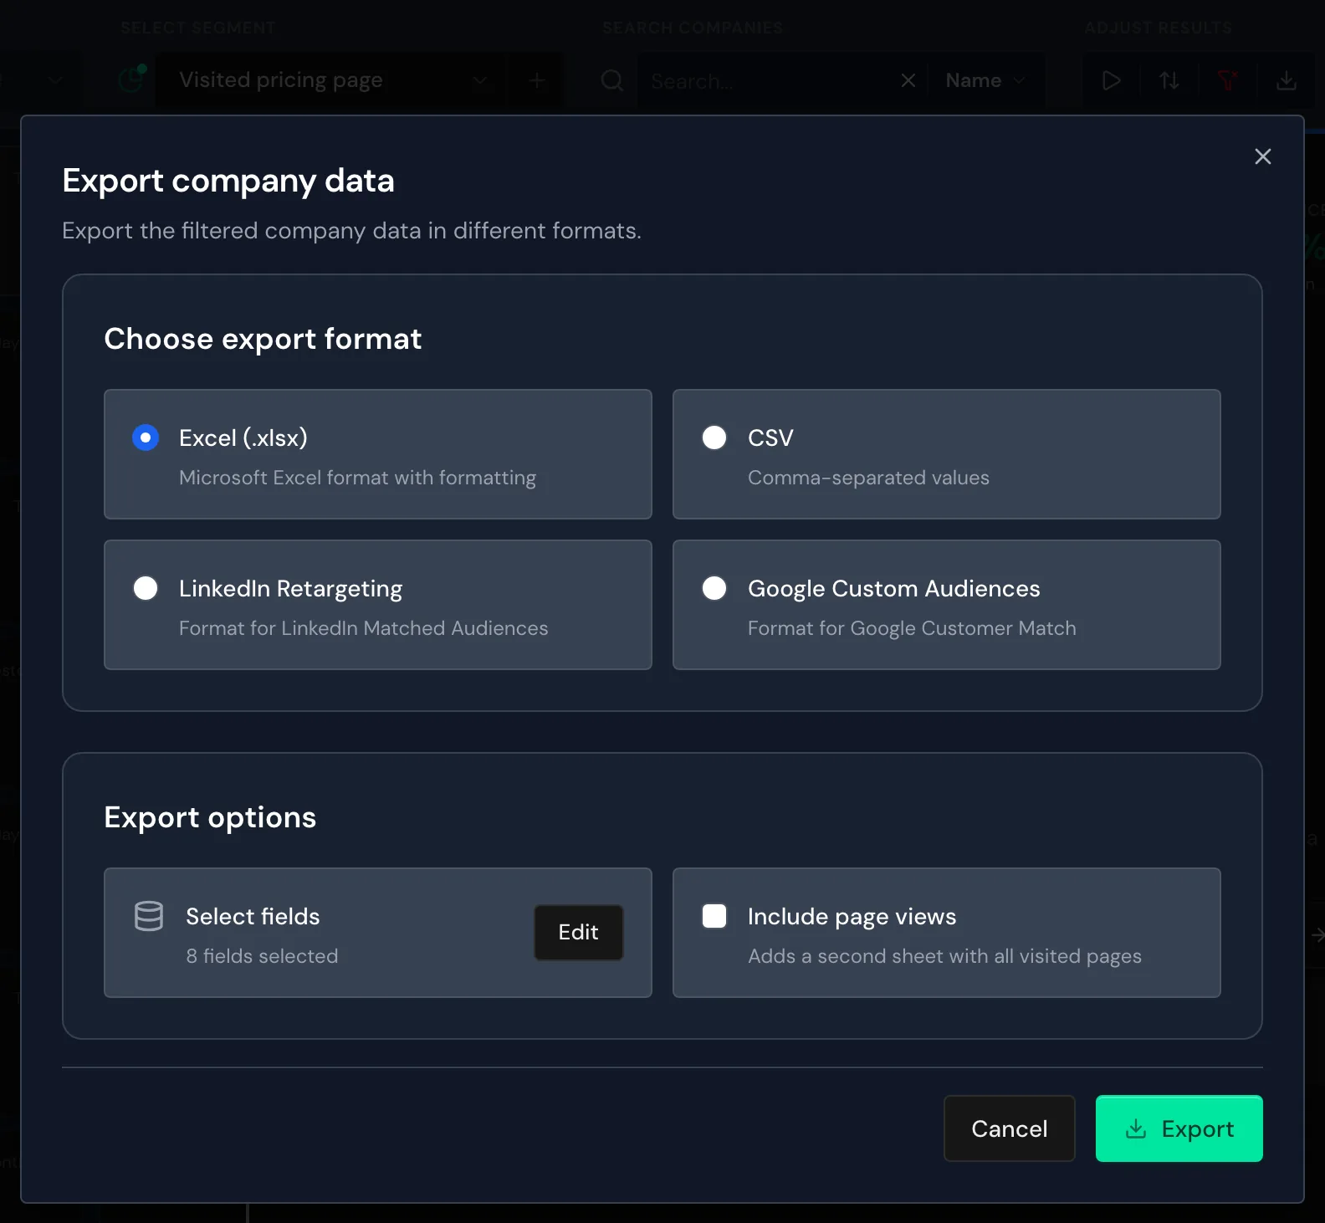Click the red filter icon

(x=1228, y=80)
